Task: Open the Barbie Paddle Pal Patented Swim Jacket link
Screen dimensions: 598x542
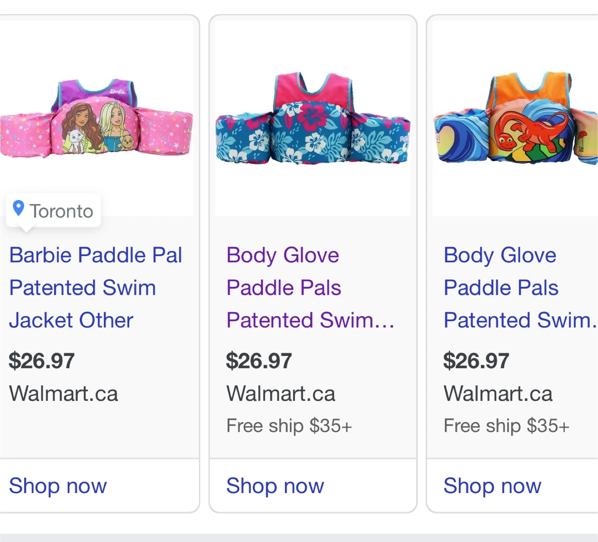Action: [x=96, y=288]
